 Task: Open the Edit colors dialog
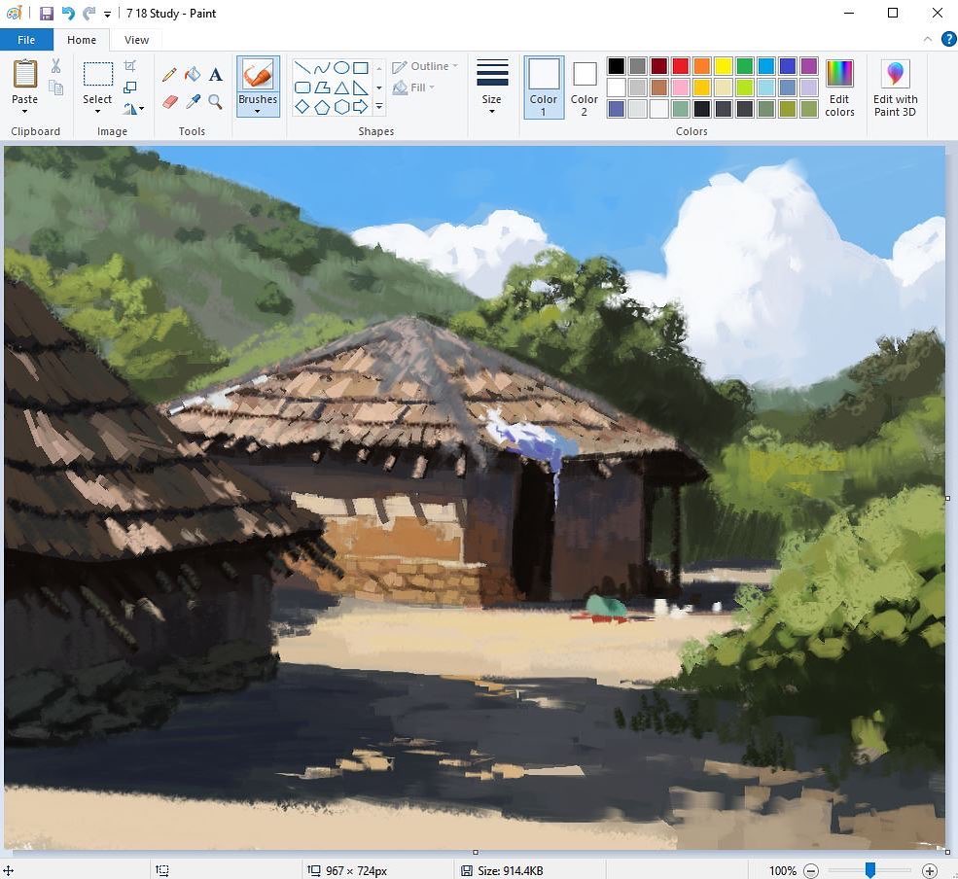tap(839, 88)
